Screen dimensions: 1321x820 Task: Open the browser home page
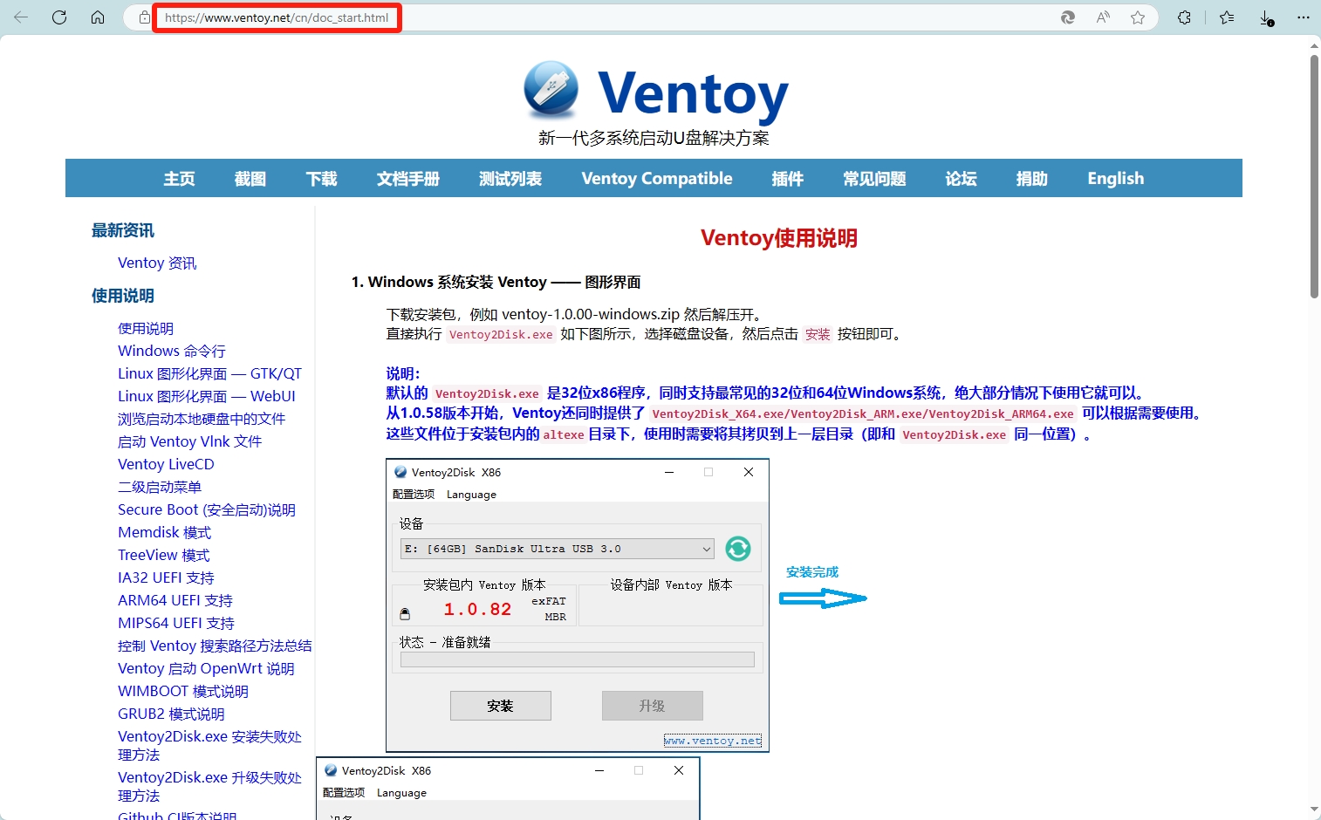(98, 17)
